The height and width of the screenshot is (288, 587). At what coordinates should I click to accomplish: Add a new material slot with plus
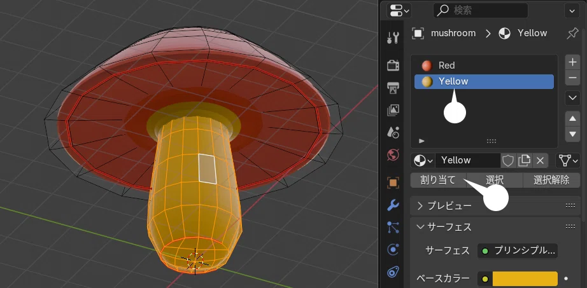(x=572, y=62)
